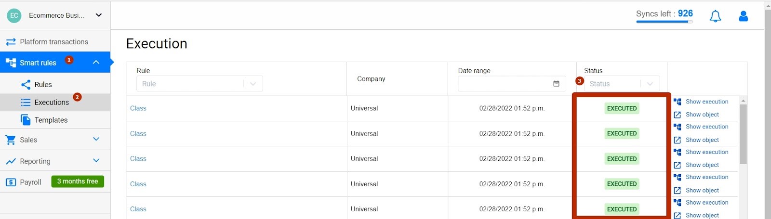Collapse the Smart rules section chevron

click(x=96, y=62)
